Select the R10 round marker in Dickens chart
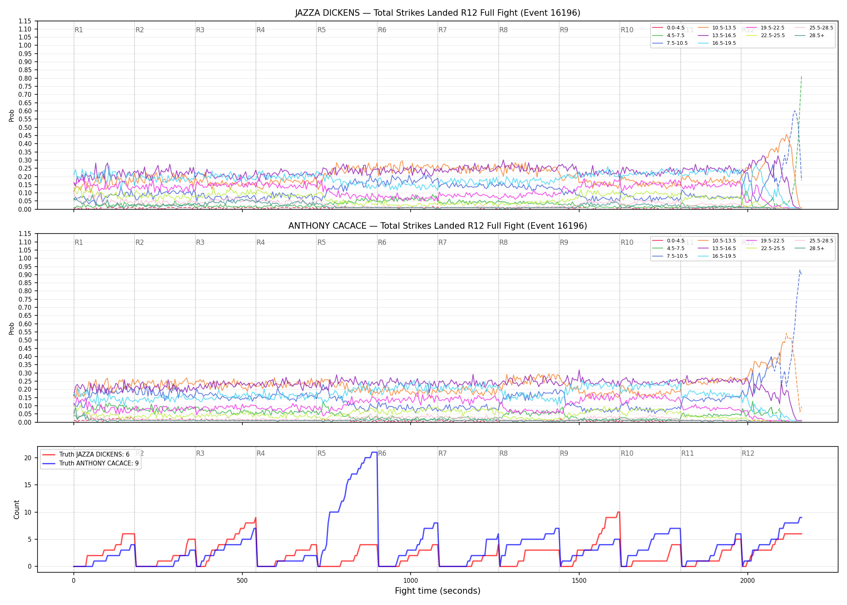 (x=627, y=30)
